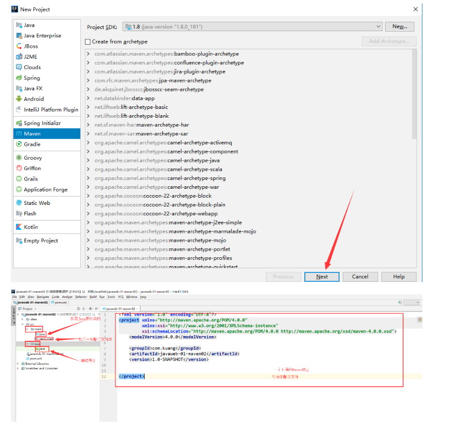
Task: Pick Griffon project type
Action: coord(47,168)
